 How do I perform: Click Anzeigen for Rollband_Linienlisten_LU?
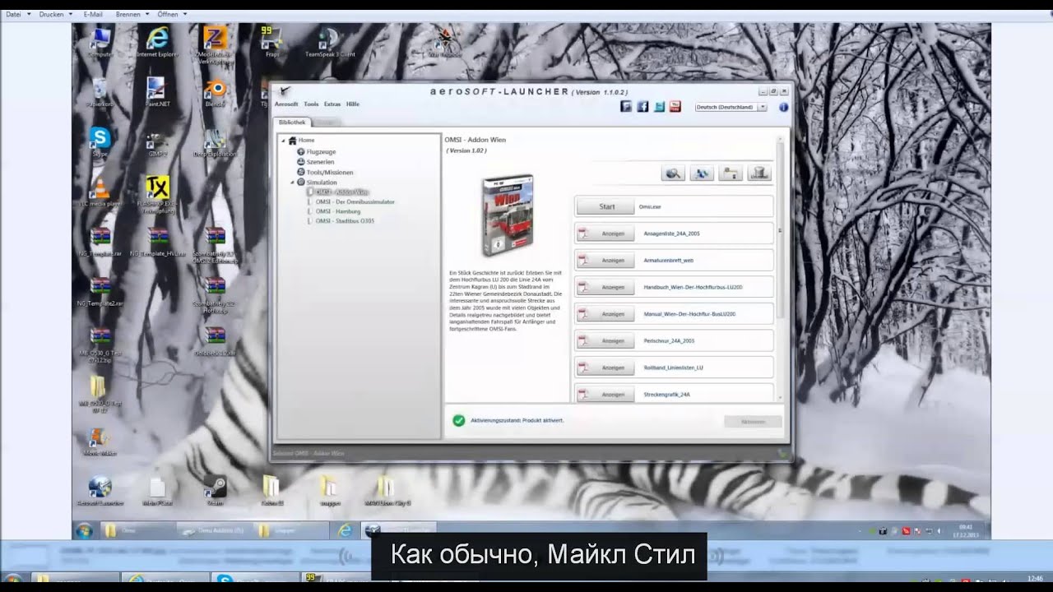605,368
